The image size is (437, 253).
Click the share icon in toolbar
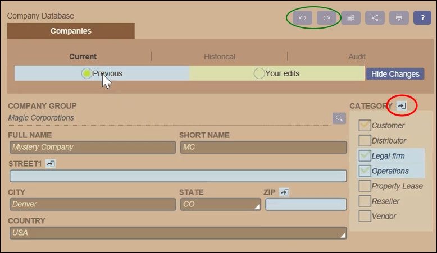[x=375, y=18]
